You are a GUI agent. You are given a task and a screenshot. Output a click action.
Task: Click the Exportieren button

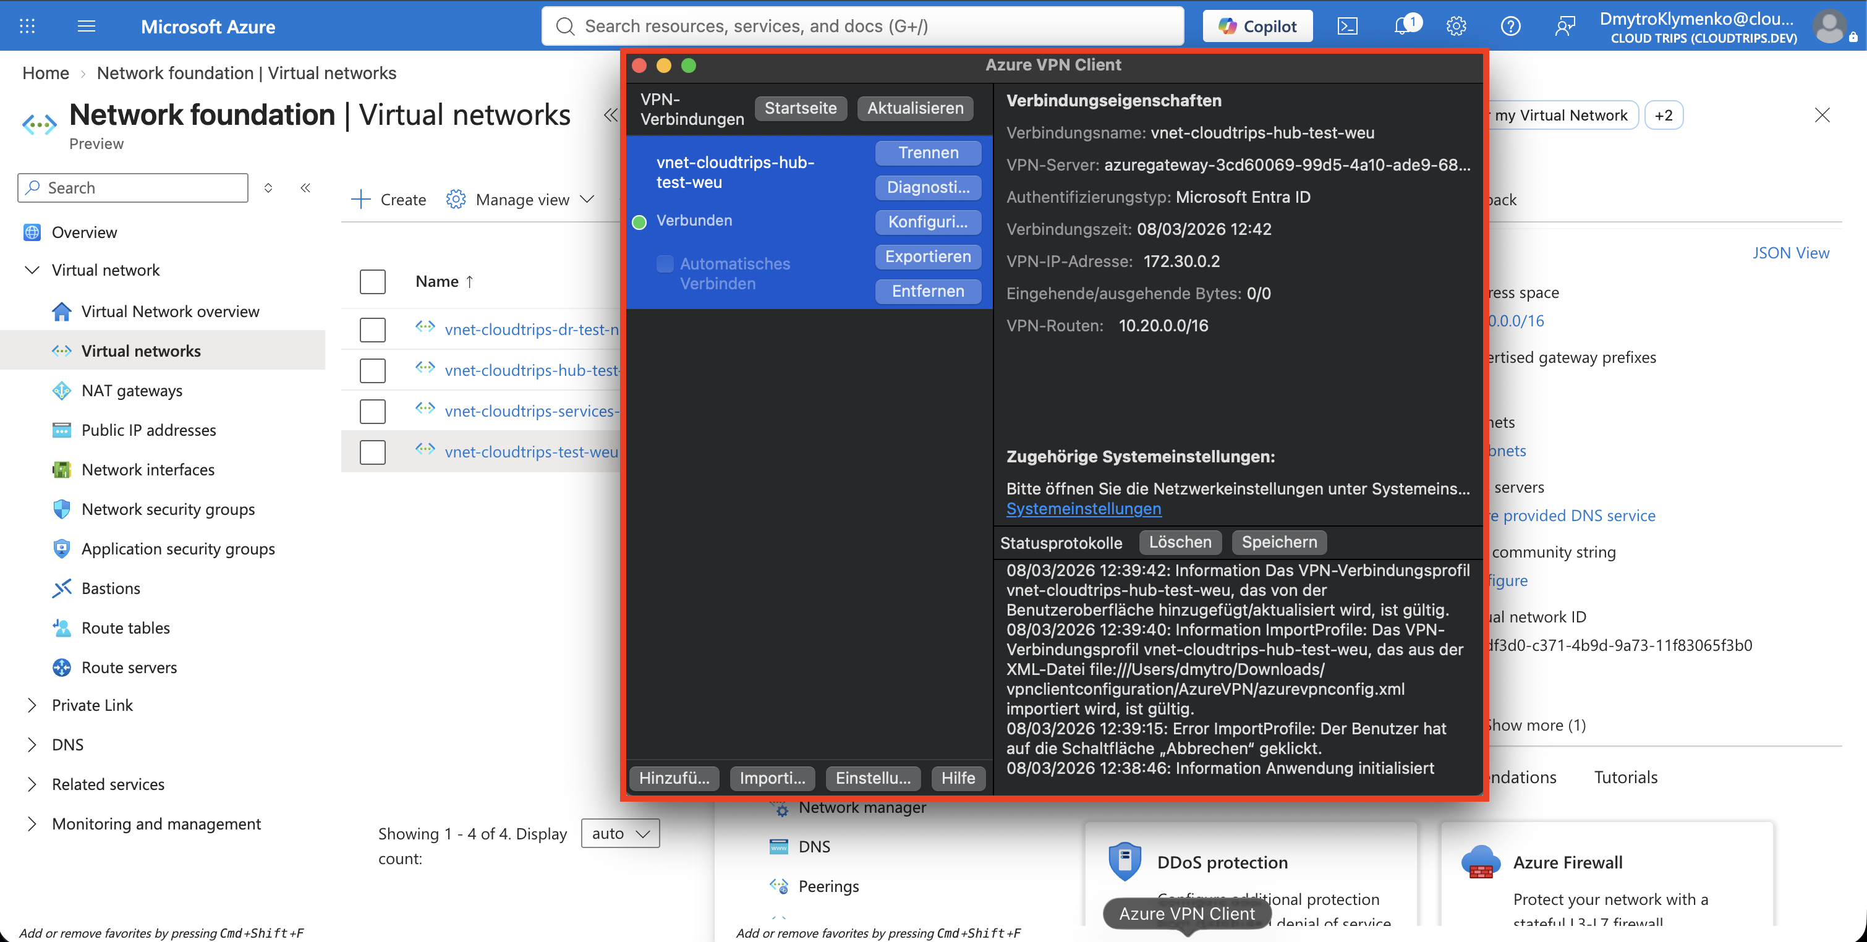pyautogui.click(x=928, y=257)
